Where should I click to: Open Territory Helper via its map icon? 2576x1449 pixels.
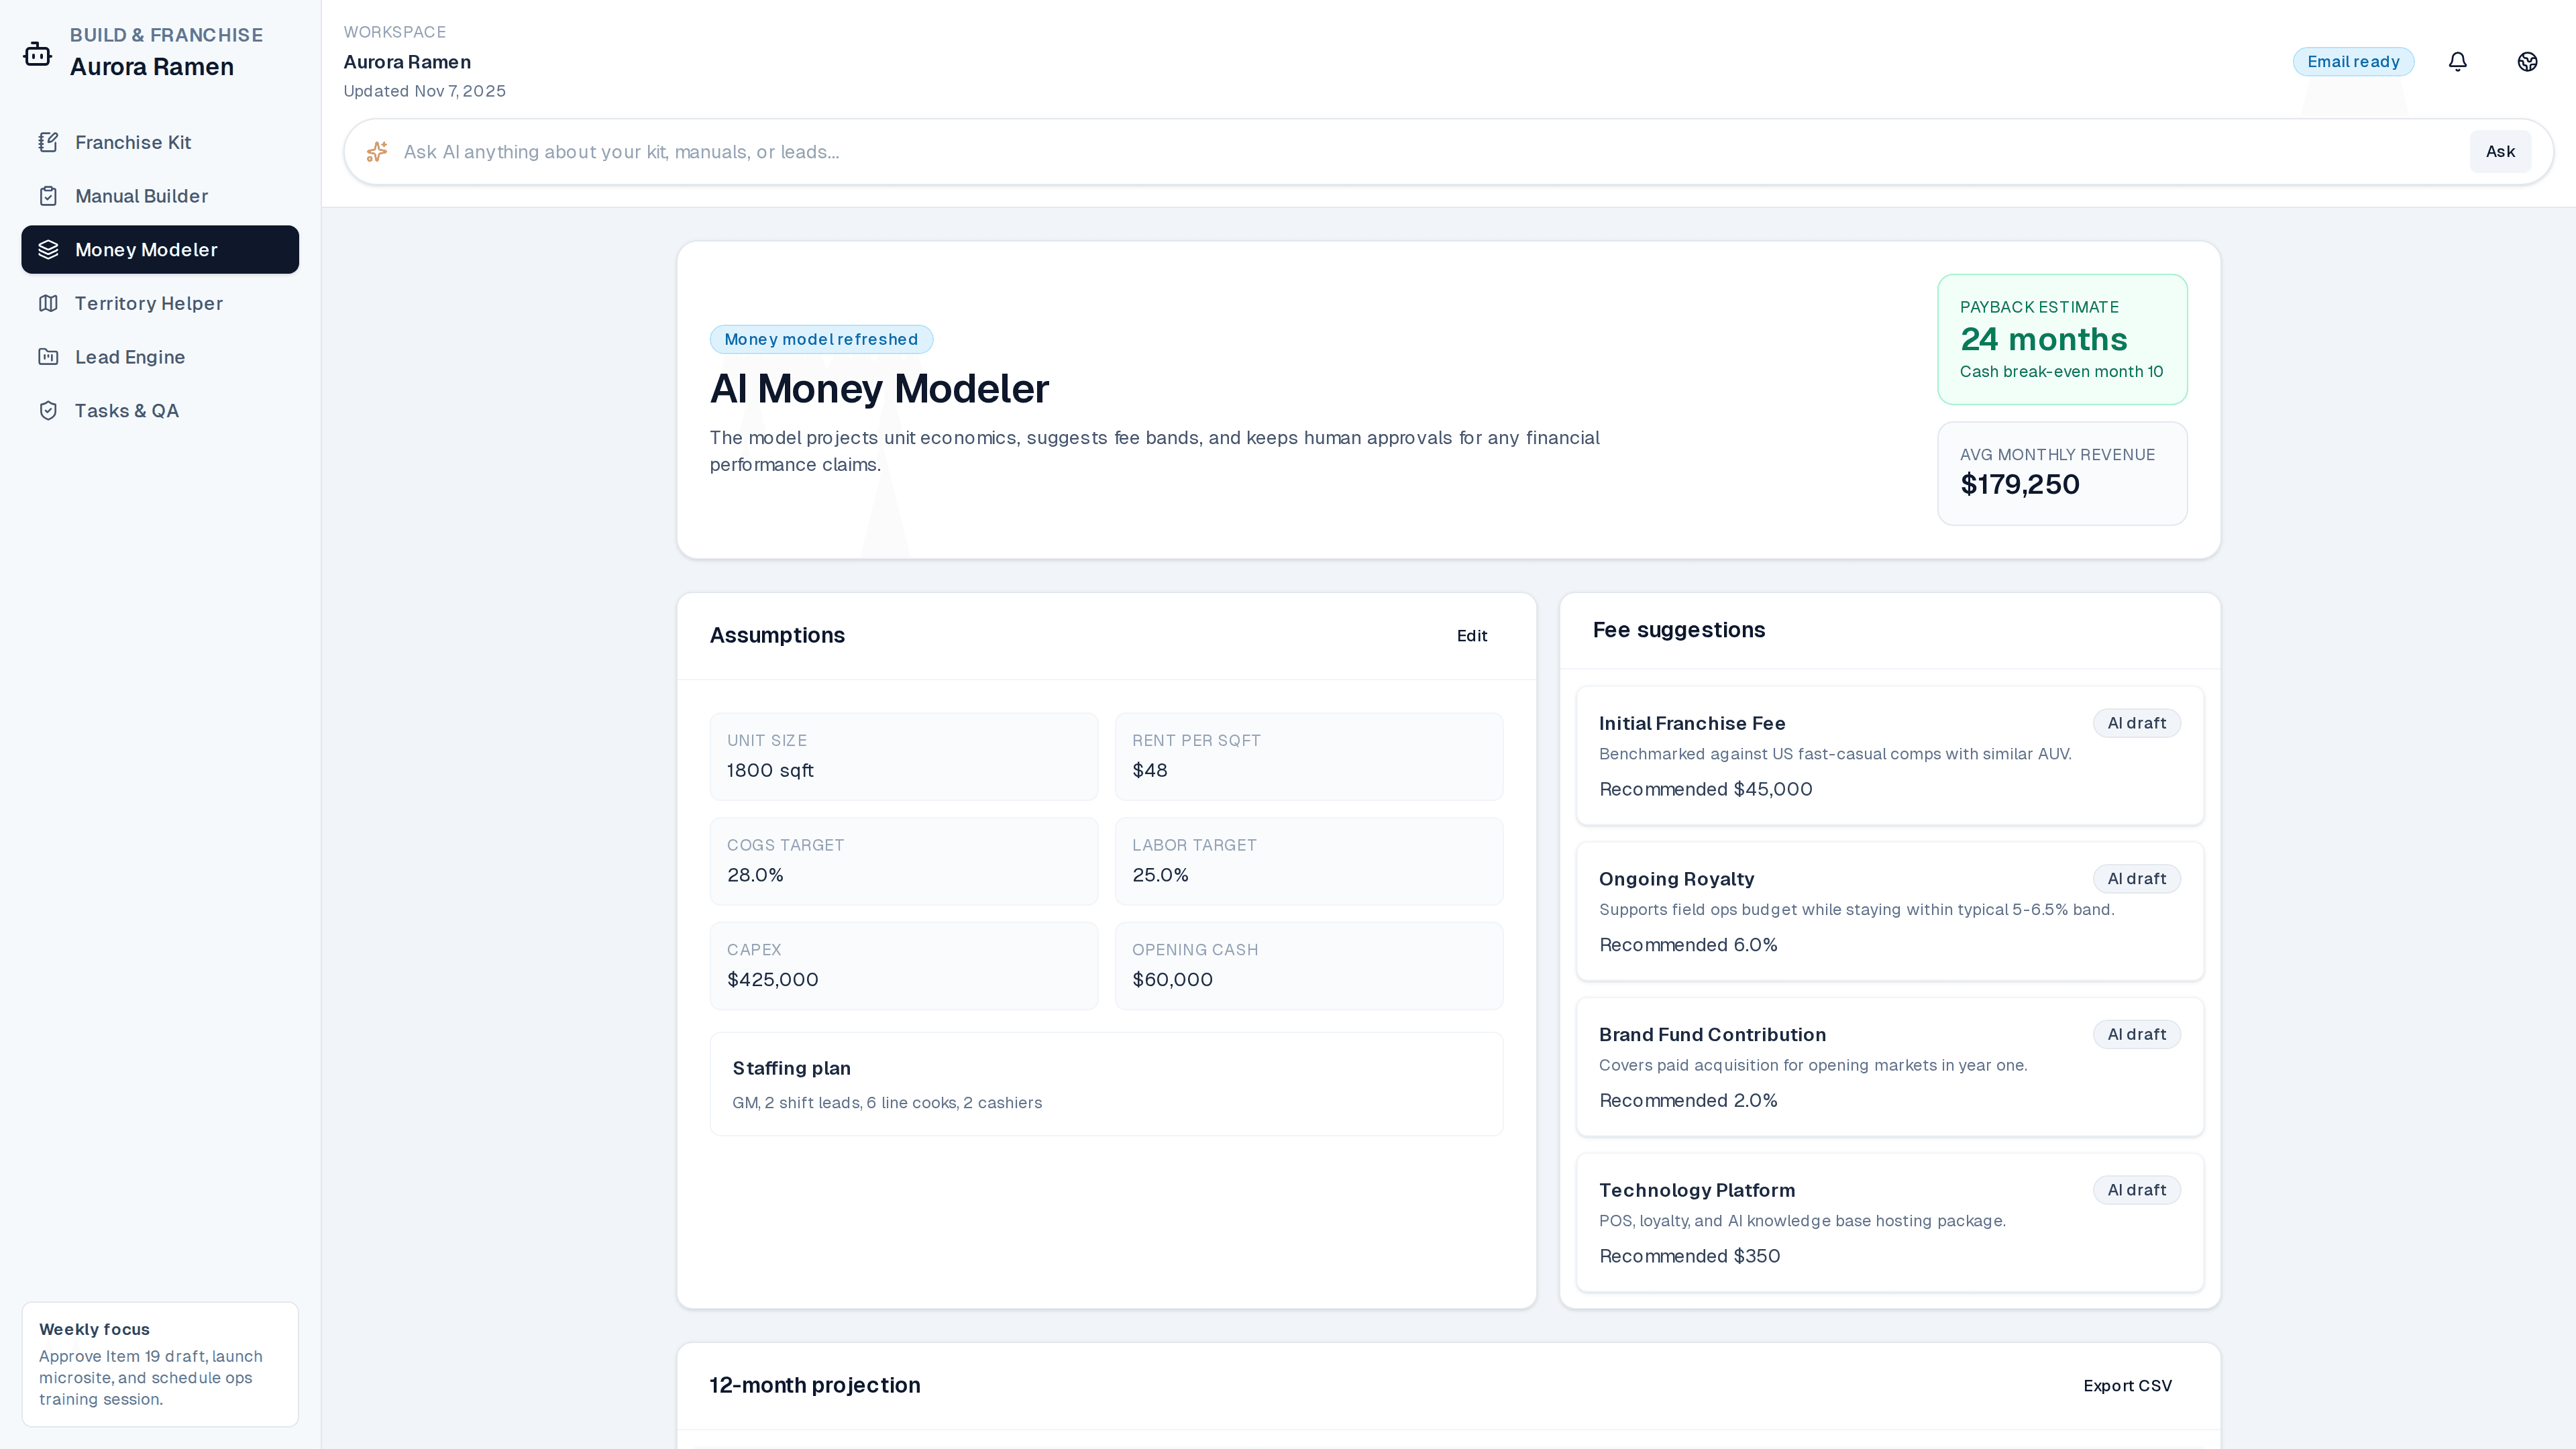[49, 303]
